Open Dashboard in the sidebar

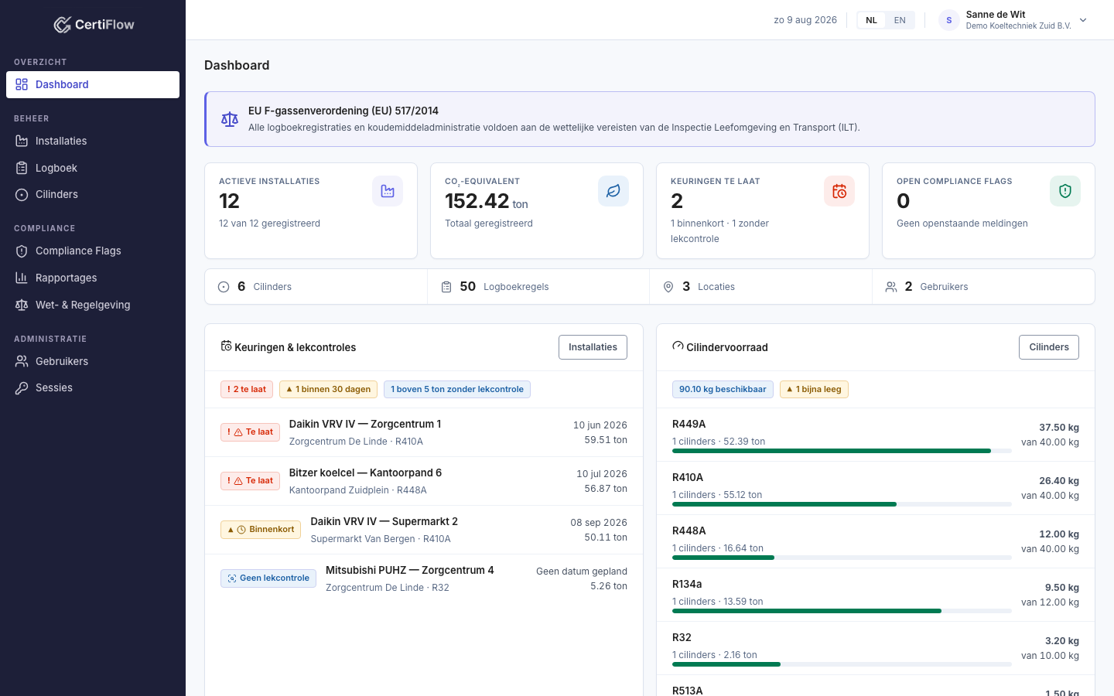[x=93, y=85]
